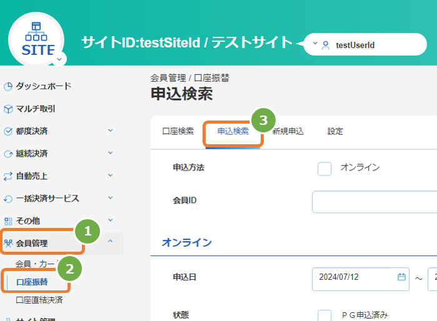This screenshot has width=437, height=321.
Task: Open the 会員・カード submenu item
Action: [37, 264]
